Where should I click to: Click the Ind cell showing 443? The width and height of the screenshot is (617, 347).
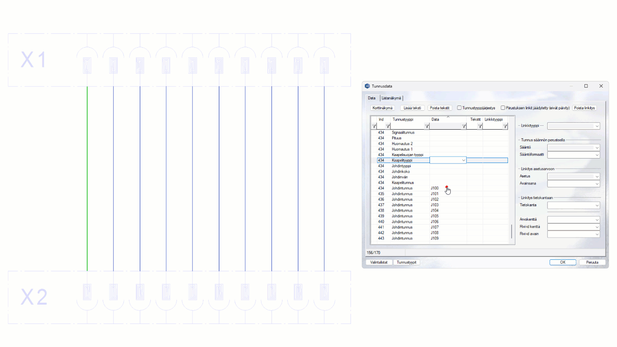pos(384,238)
